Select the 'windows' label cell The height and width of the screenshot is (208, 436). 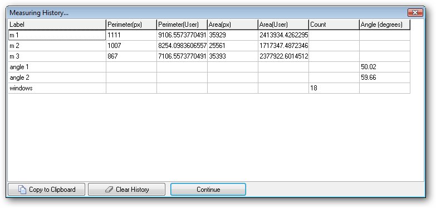57,88
